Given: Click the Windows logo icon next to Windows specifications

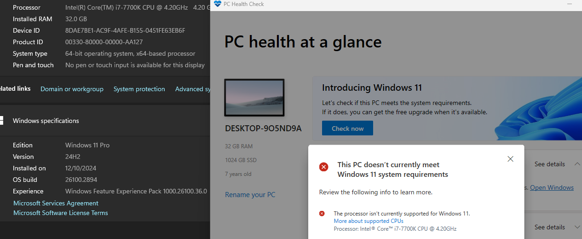Looking at the screenshot, I should pos(1,121).
